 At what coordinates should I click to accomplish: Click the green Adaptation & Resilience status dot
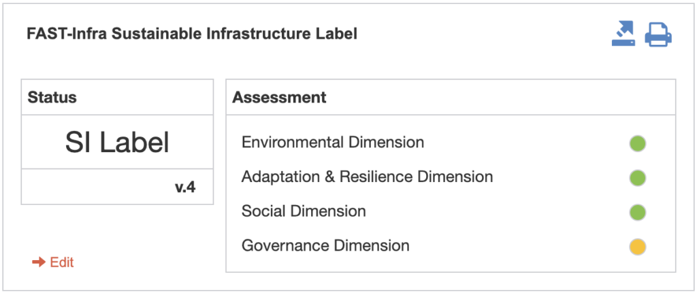click(x=637, y=178)
